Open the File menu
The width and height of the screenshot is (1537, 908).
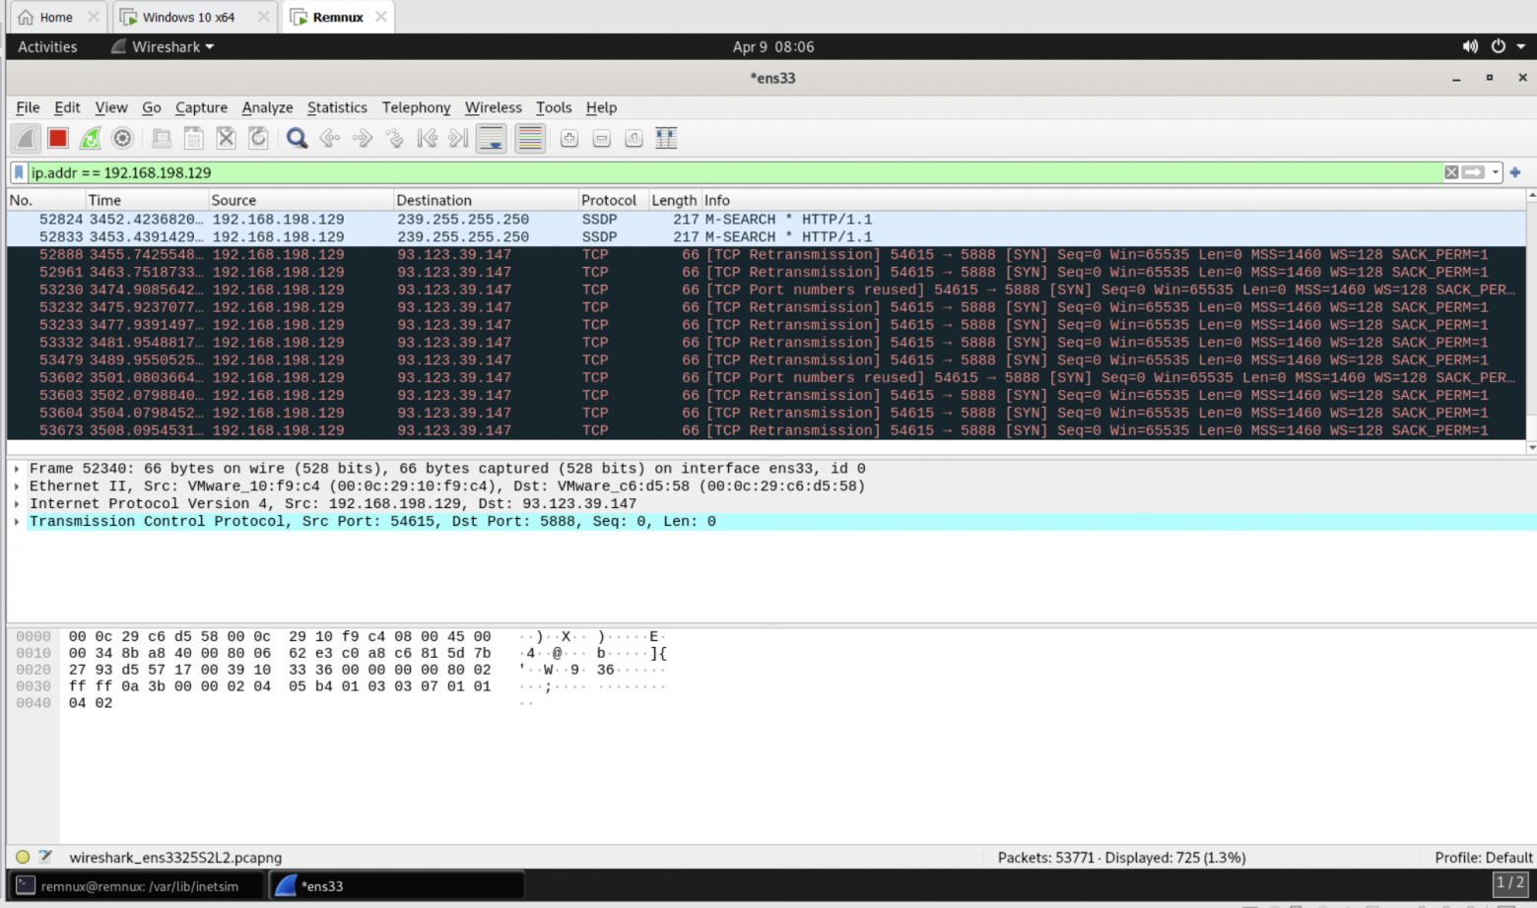click(x=28, y=107)
